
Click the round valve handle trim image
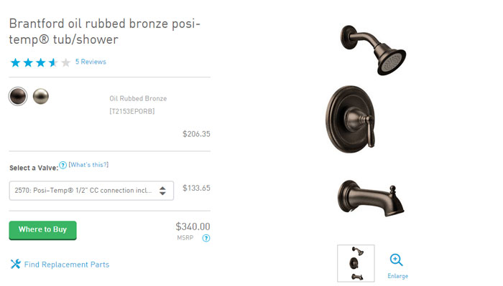coord(351,119)
